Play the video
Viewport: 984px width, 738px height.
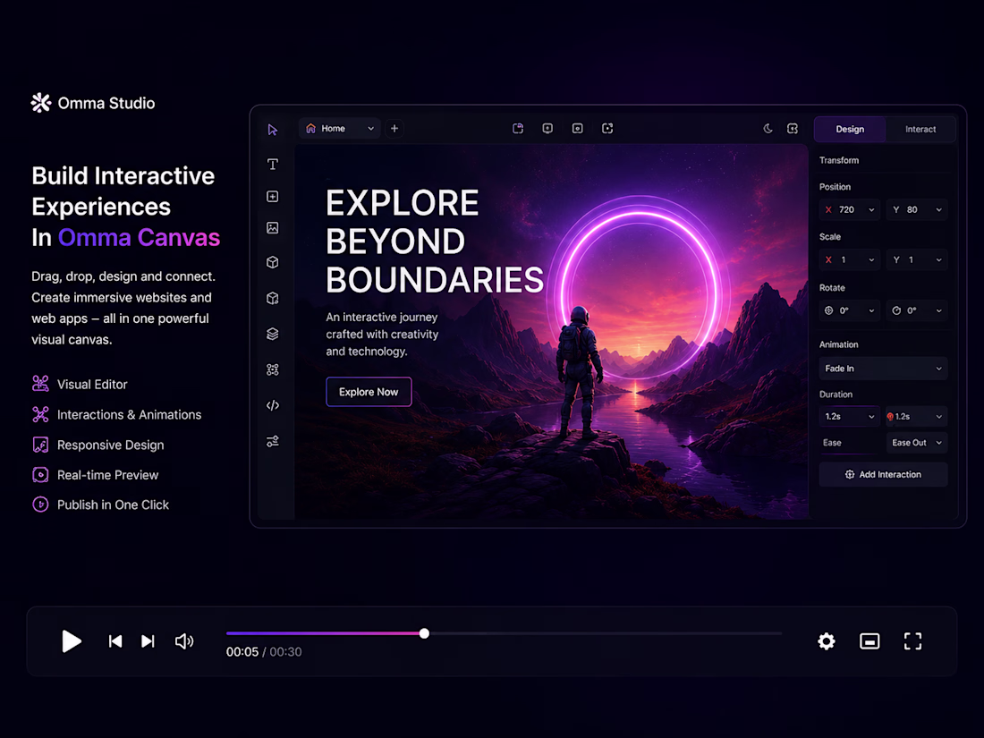(x=72, y=640)
